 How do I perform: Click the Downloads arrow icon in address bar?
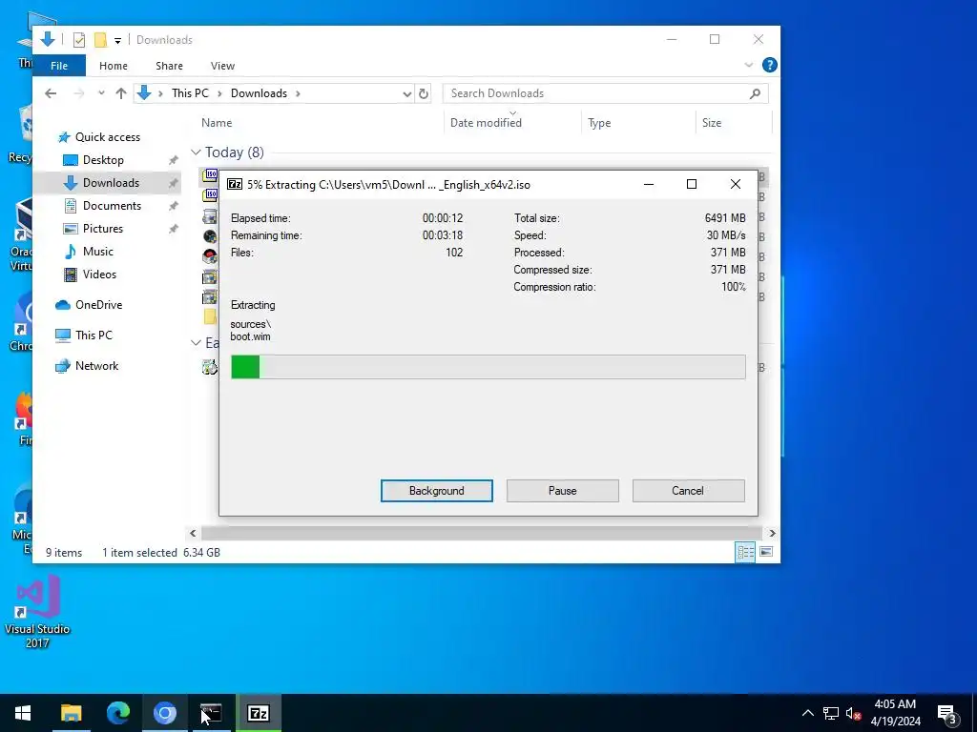pos(144,93)
